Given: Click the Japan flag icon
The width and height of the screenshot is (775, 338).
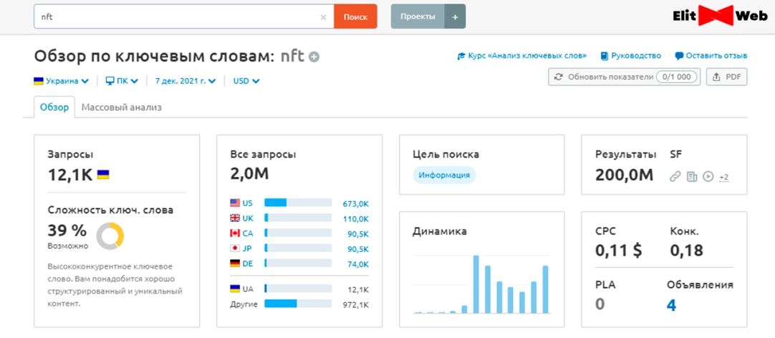Looking at the screenshot, I should point(235,248).
